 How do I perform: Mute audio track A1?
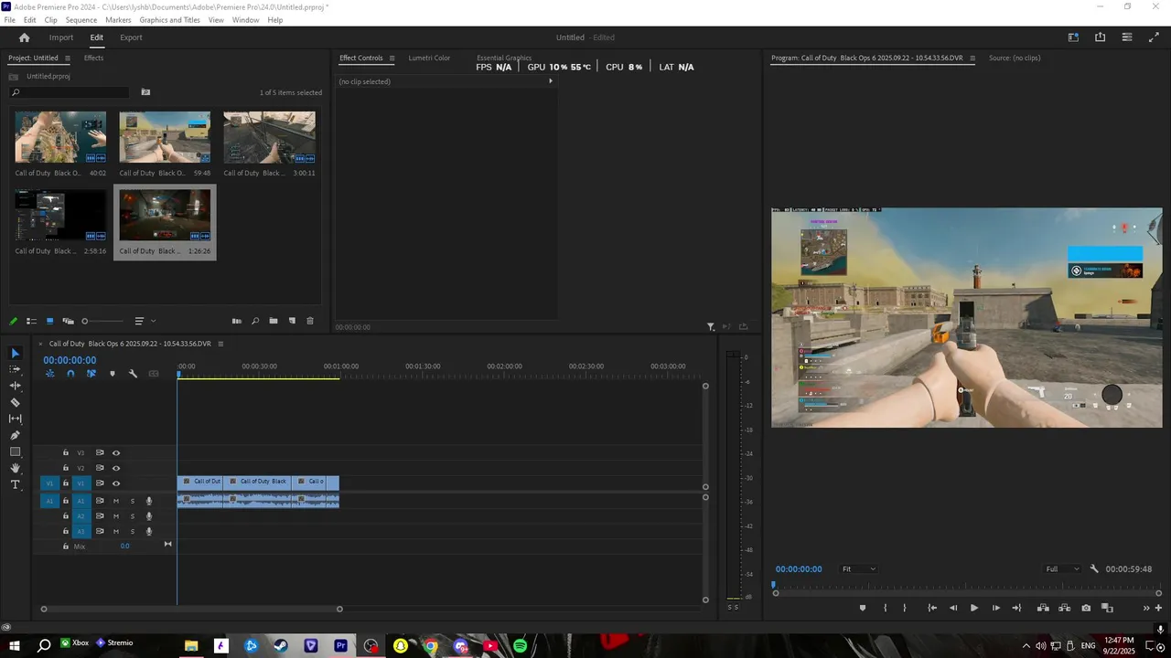click(116, 501)
